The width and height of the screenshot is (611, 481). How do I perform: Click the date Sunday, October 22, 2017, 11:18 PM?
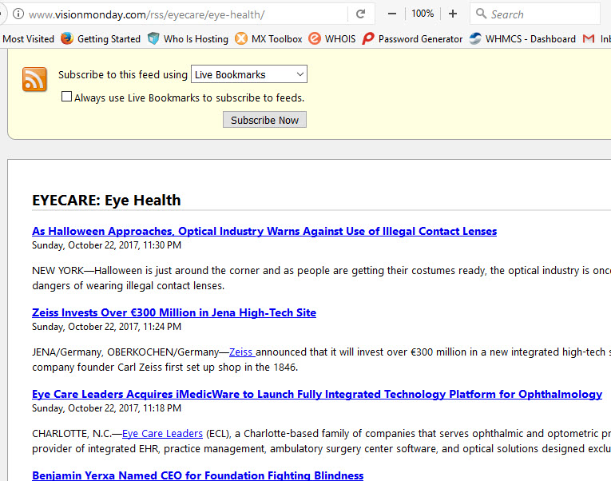[x=106, y=408]
